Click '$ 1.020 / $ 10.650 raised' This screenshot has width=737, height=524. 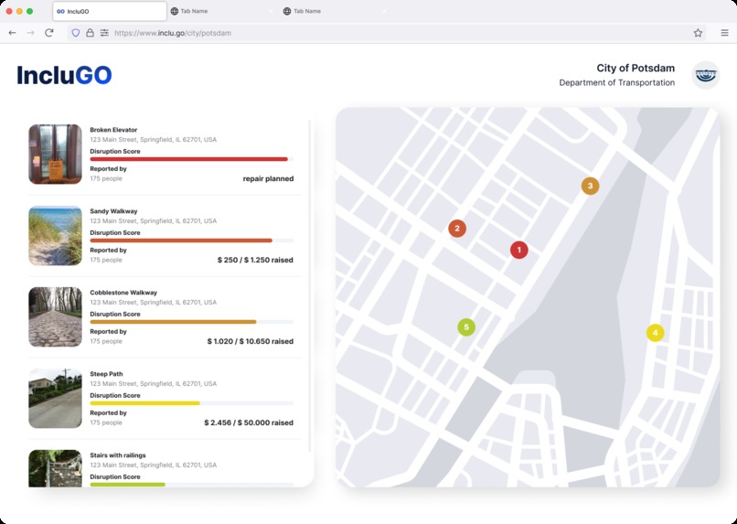(x=250, y=341)
